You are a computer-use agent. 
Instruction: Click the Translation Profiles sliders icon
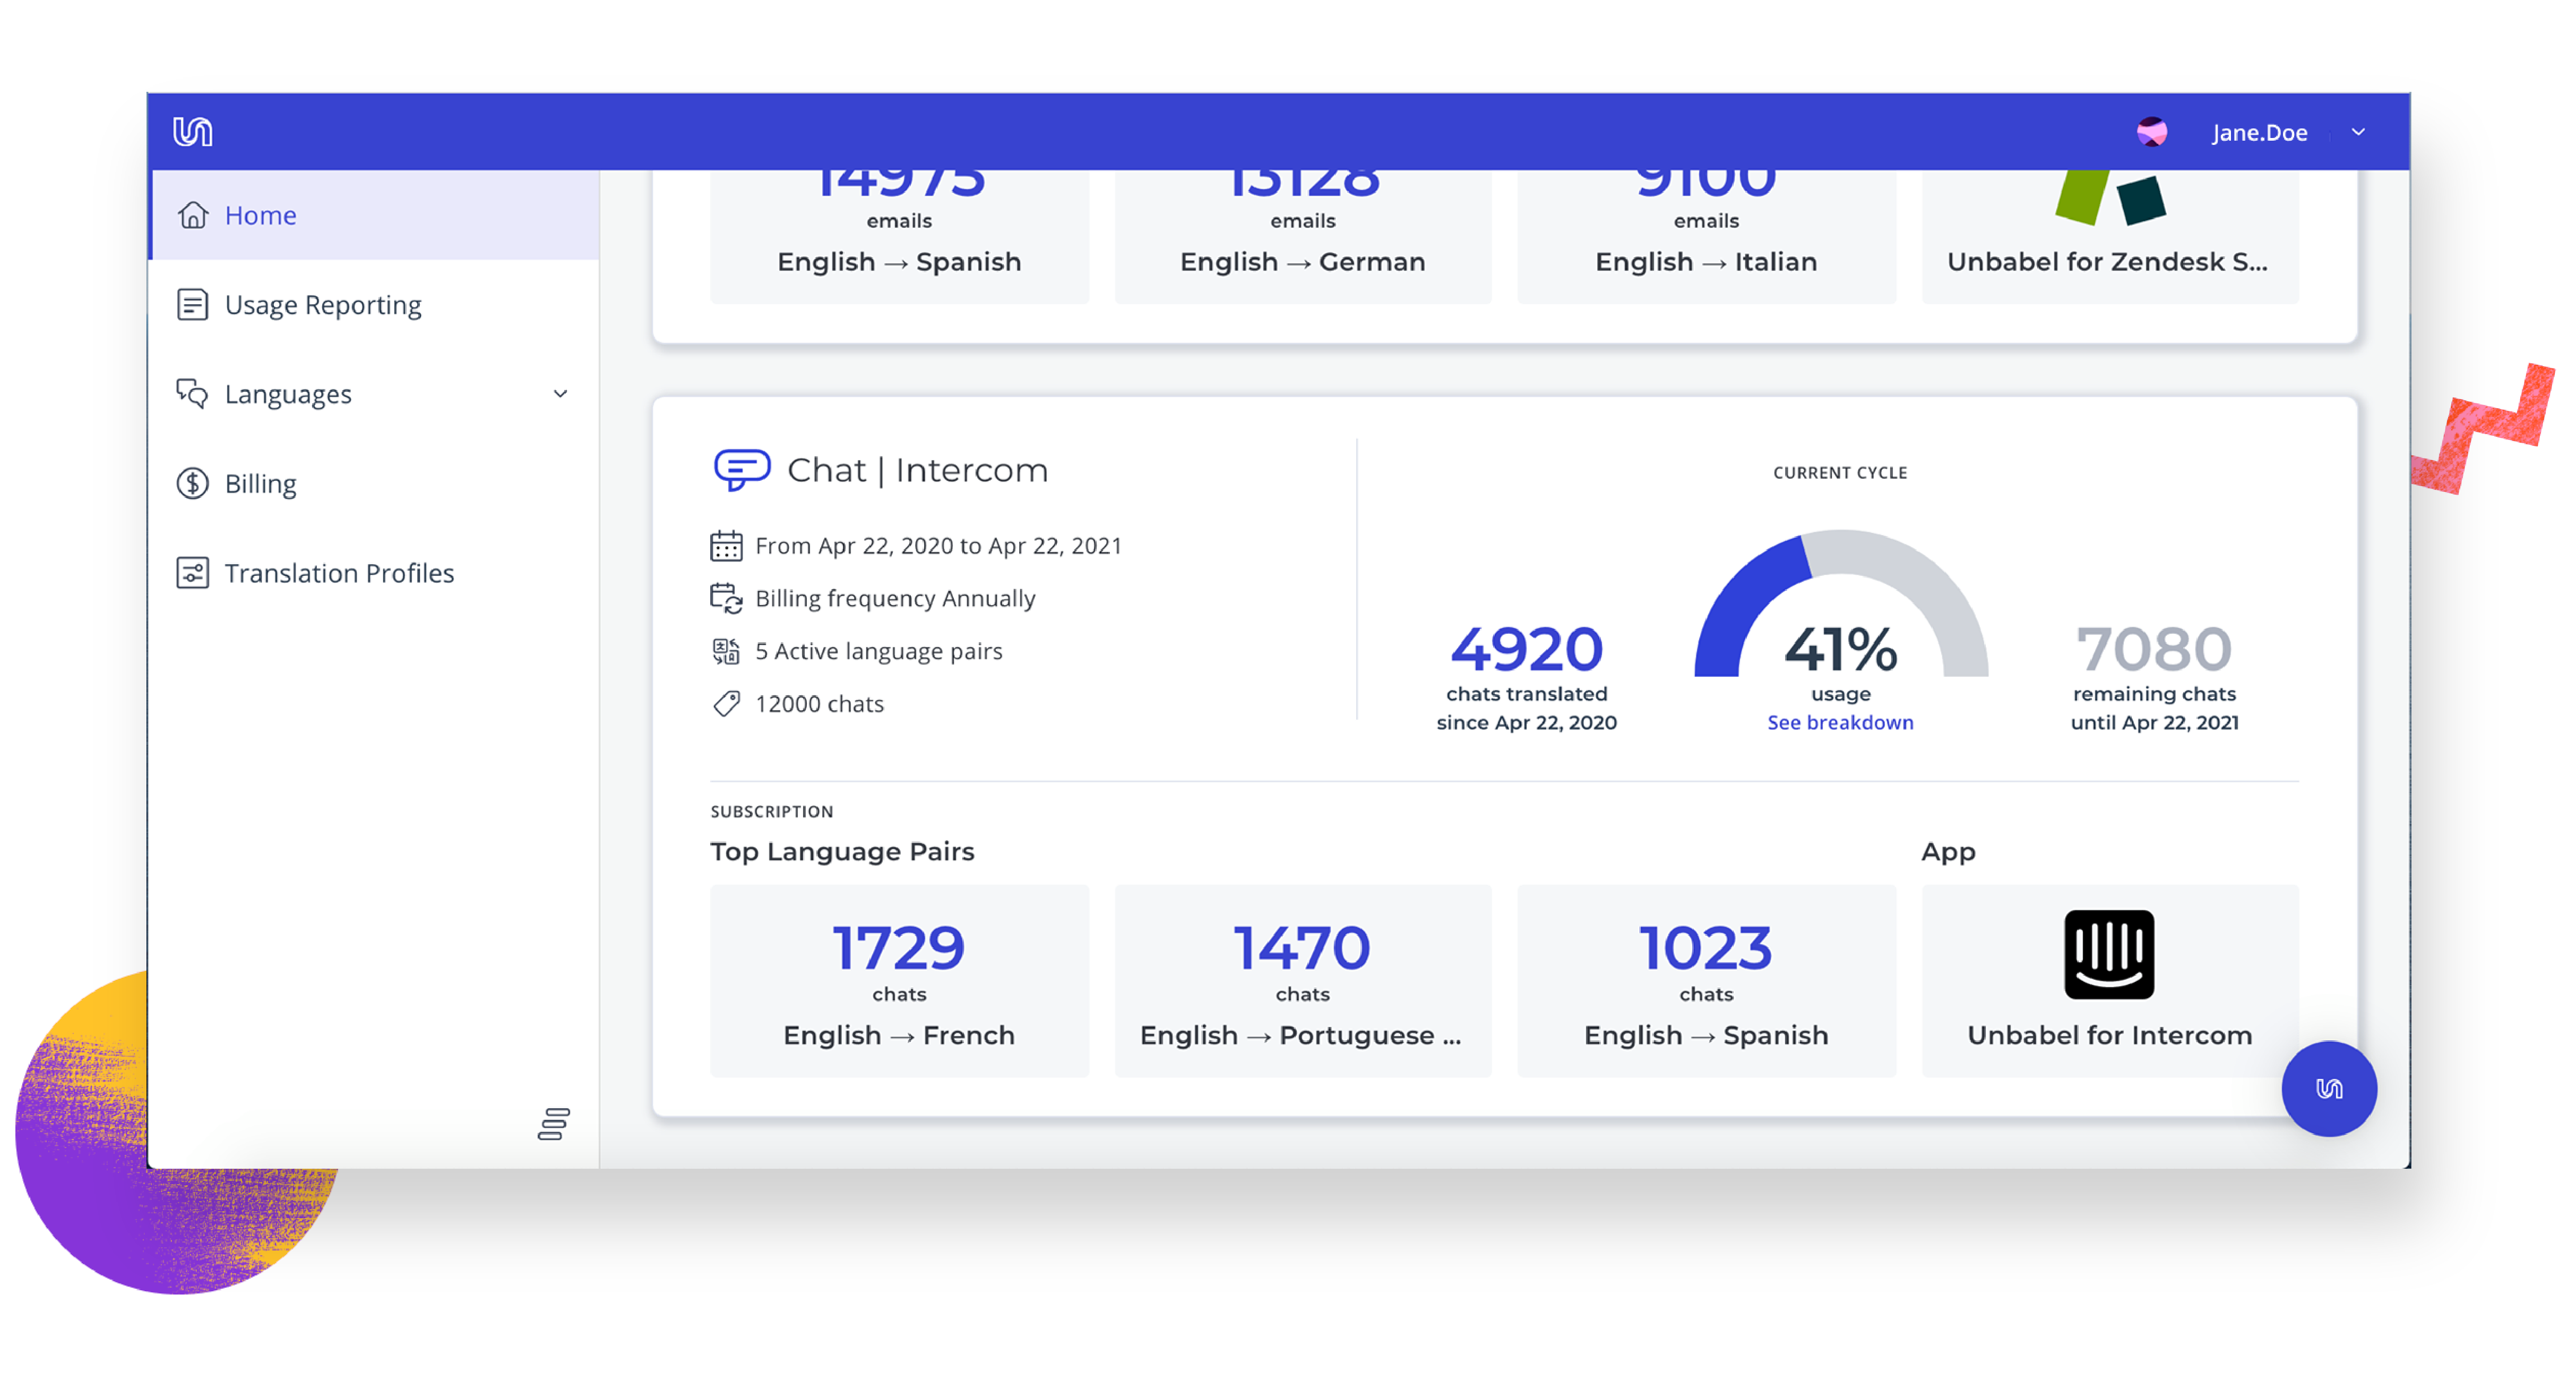[192, 572]
